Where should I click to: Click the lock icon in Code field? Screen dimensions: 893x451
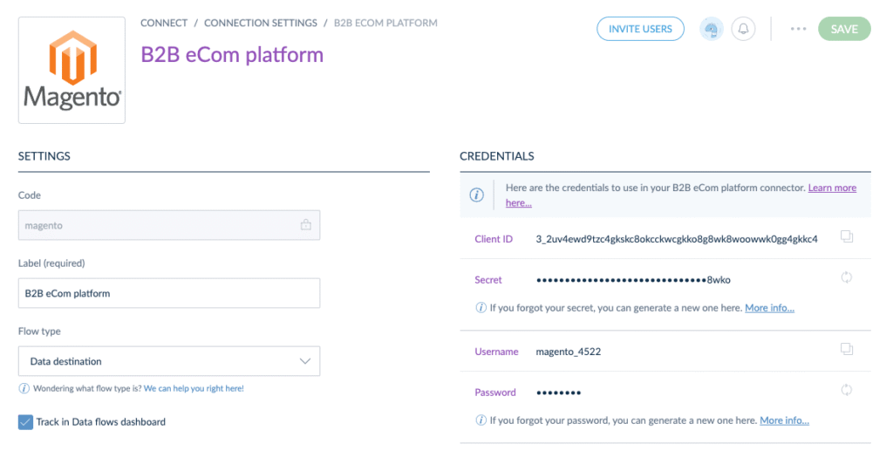click(306, 225)
